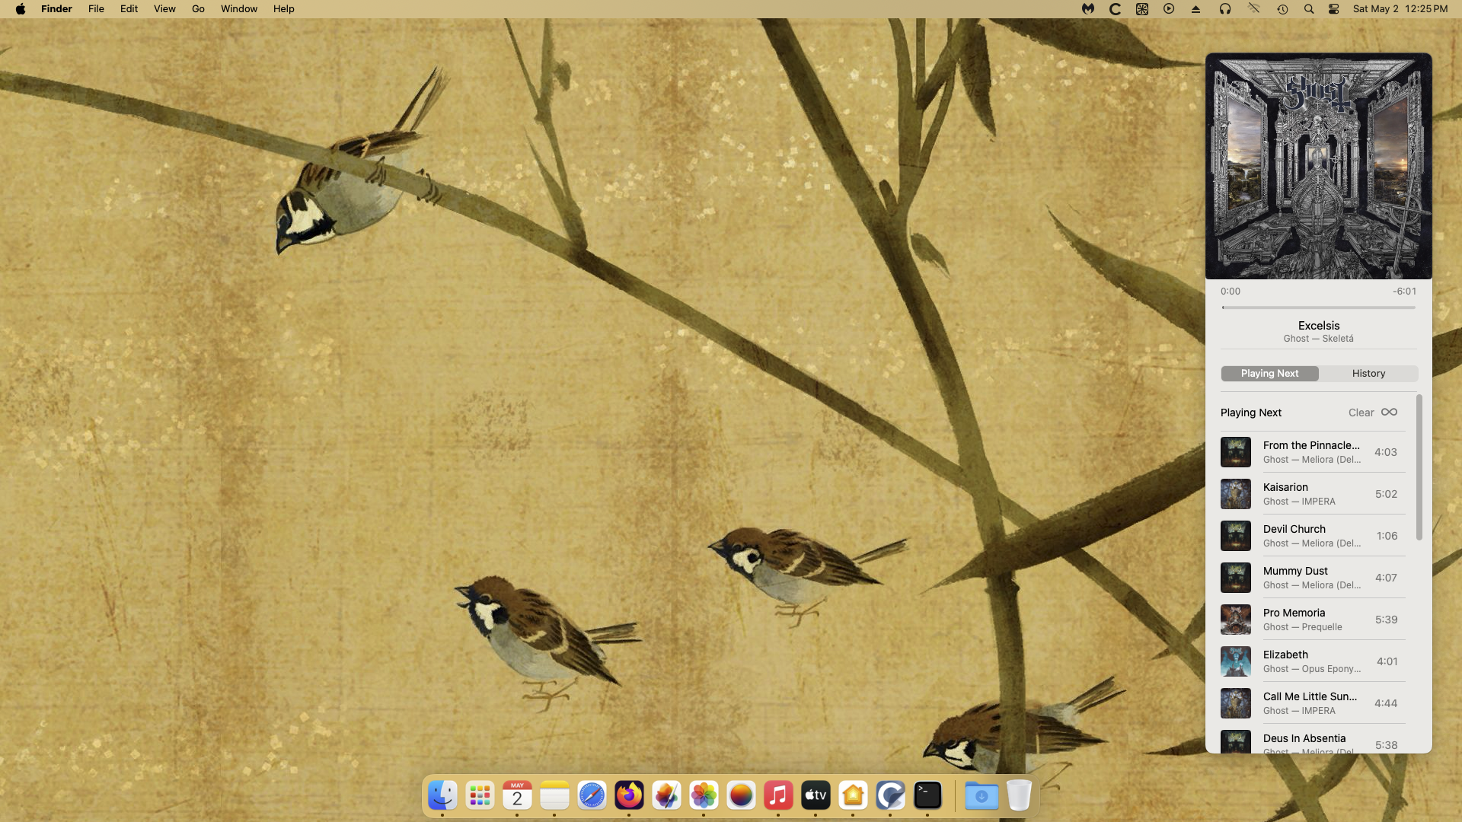1462x822 pixels.
Task: Click the Kaisarion album thumbnail
Action: [1235, 494]
